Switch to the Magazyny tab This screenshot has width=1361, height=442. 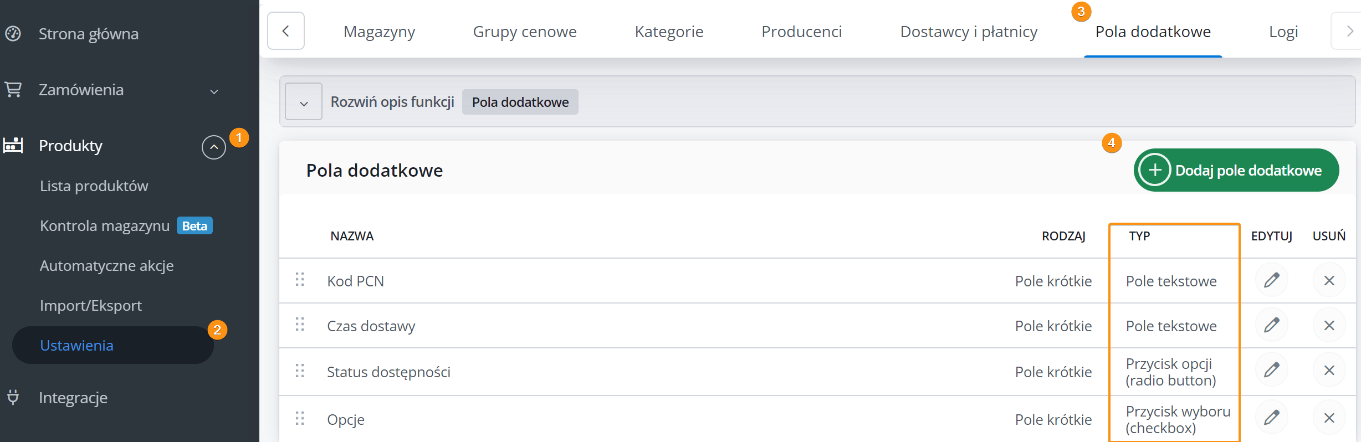pyautogui.click(x=379, y=32)
